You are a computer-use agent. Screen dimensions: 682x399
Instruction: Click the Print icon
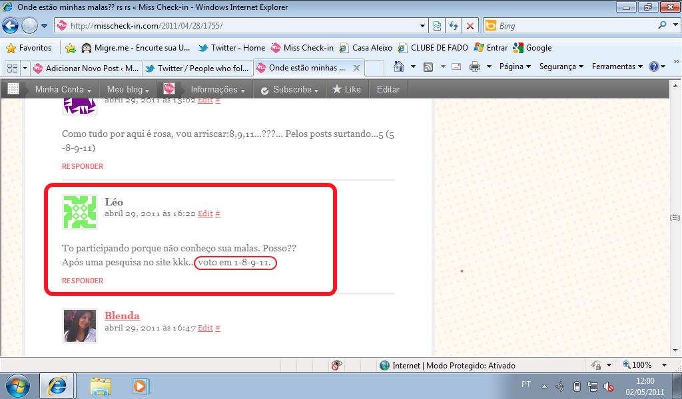pyautogui.click(x=475, y=66)
